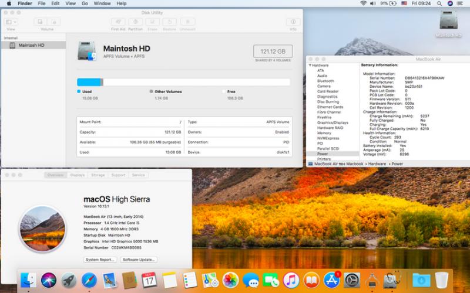
Task: Open Reminders list icon in dock
Action: [x=190, y=281]
